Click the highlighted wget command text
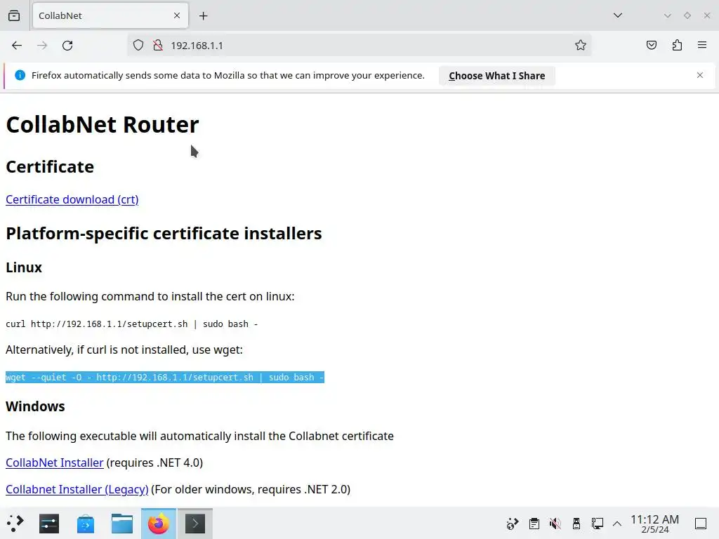 click(x=164, y=377)
